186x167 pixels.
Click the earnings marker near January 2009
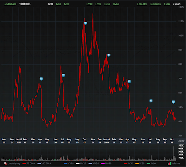tap(109, 55)
